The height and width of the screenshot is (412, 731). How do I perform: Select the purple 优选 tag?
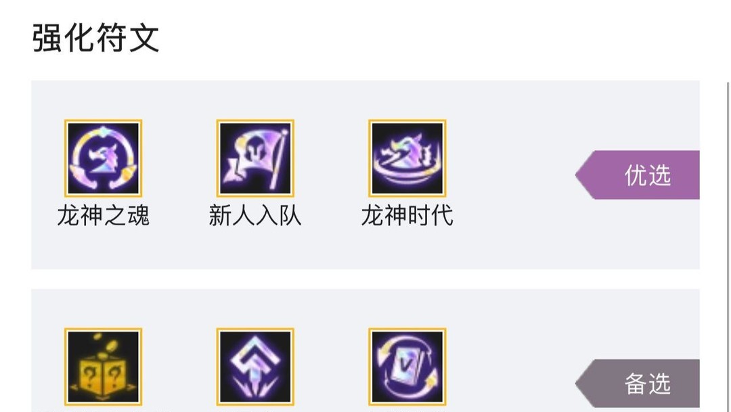click(638, 175)
